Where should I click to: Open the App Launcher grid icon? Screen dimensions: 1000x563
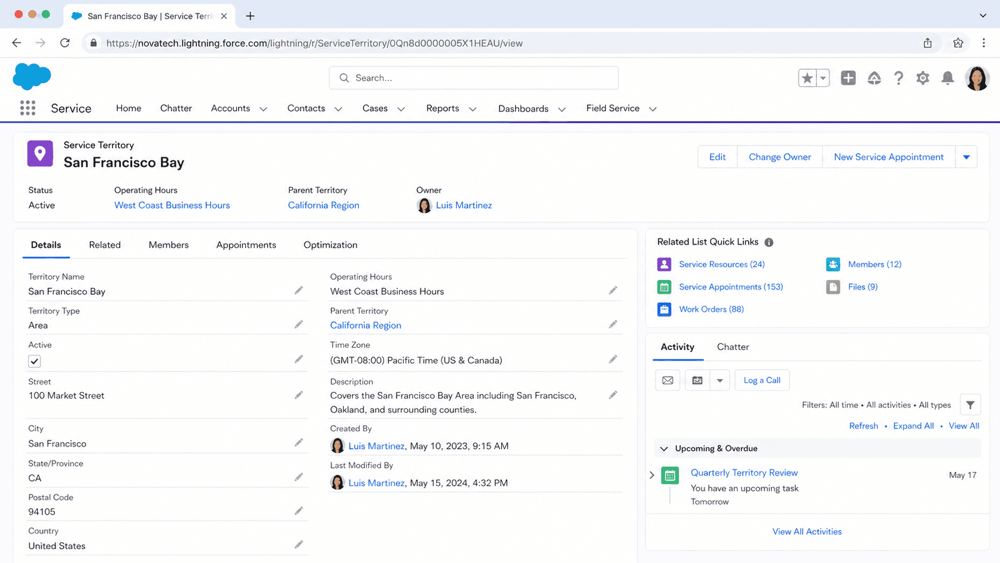click(x=28, y=108)
